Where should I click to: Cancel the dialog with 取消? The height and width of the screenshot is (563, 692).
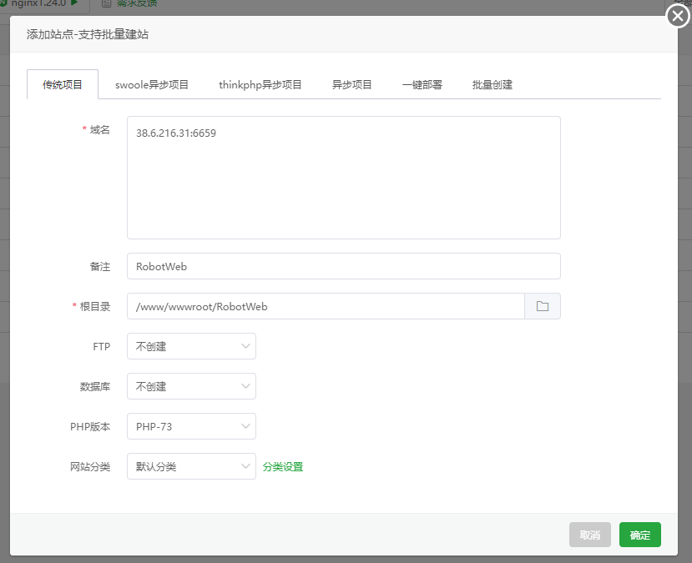[x=590, y=535]
